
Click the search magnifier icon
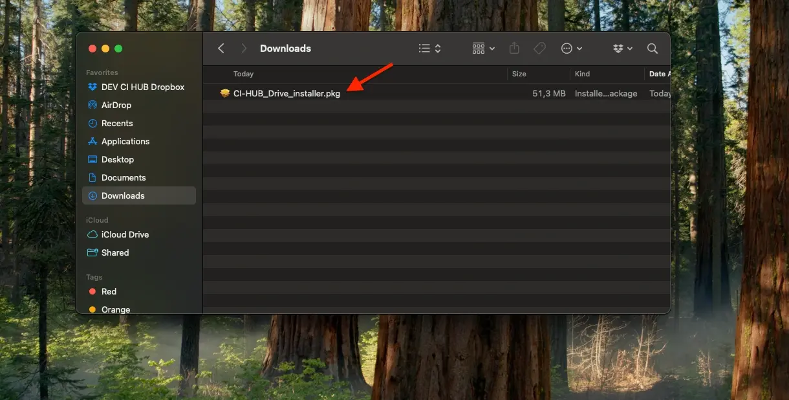[653, 49]
